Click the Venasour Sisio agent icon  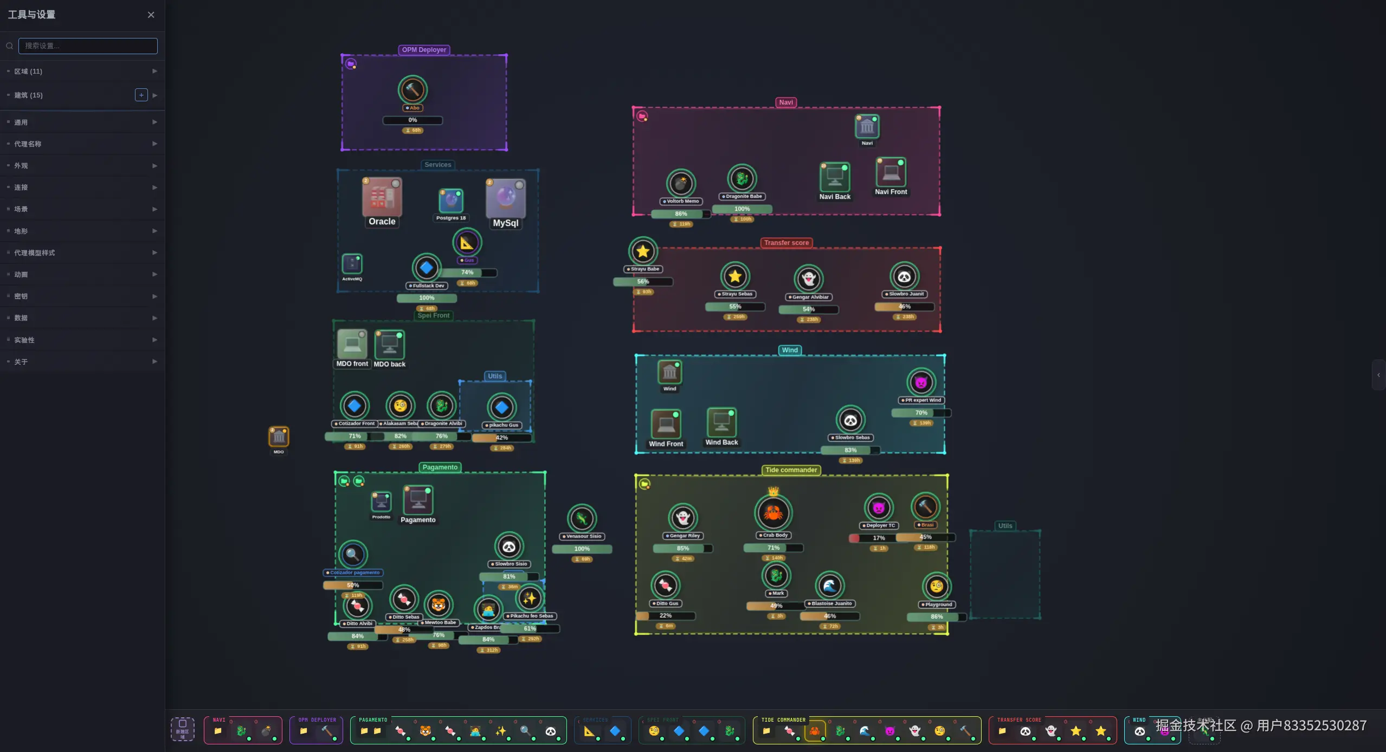(x=582, y=518)
